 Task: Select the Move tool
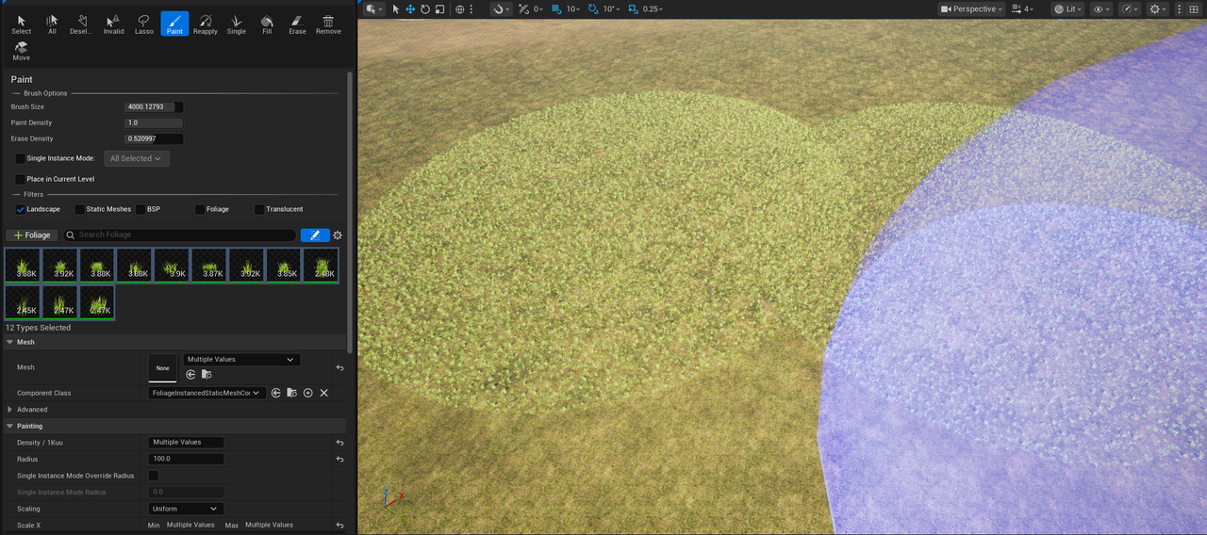point(21,51)
